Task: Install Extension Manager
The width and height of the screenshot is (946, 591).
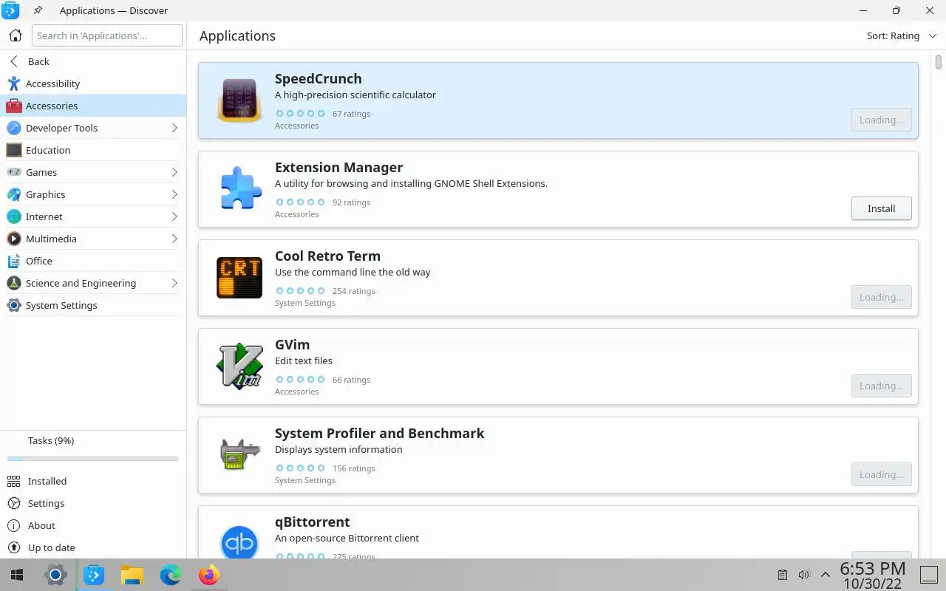Action: (x=881, y=208)
